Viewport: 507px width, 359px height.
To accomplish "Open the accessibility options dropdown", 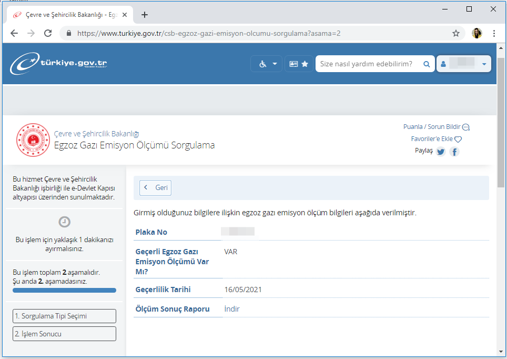I will click(x=267, y=64).
